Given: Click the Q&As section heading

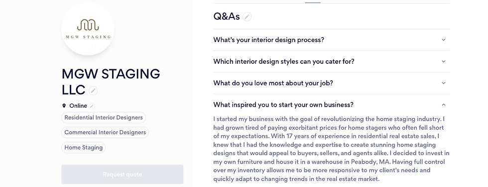Looking at the screenshot, I should pyautogui.click(x=227, y=16).
